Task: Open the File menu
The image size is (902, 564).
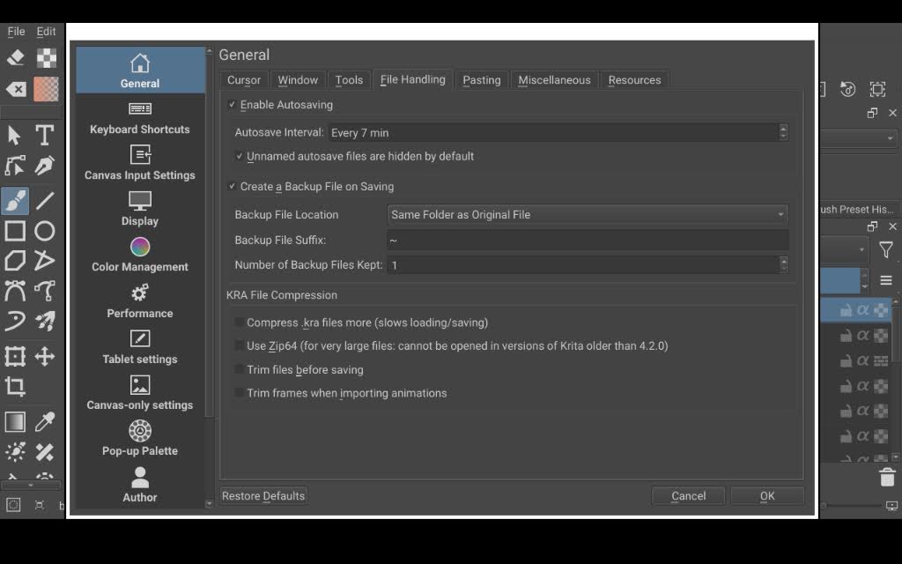Action: (x=16, y=32)
